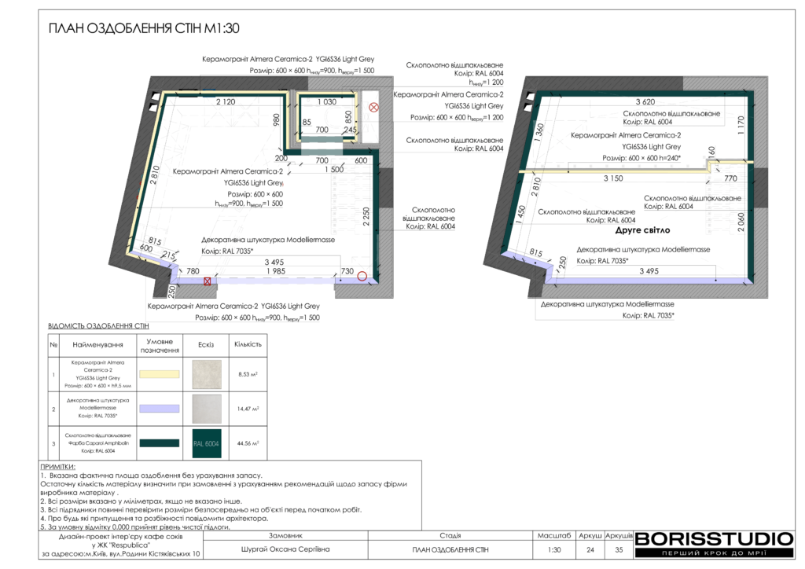Click the scale value 1:30 in title block
Screen dimensions: 805x569
click(555, 550)
